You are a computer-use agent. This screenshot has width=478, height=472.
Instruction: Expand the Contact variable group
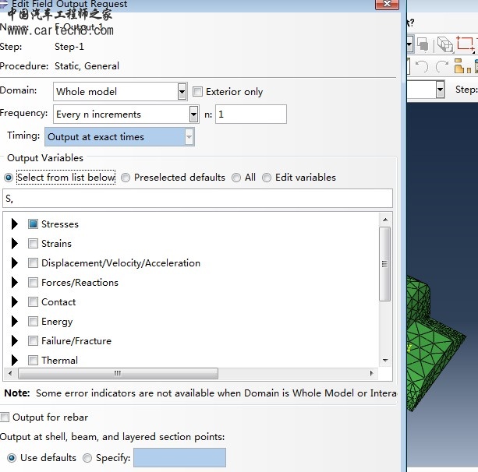pyautogui.click(x=15, y=302)
